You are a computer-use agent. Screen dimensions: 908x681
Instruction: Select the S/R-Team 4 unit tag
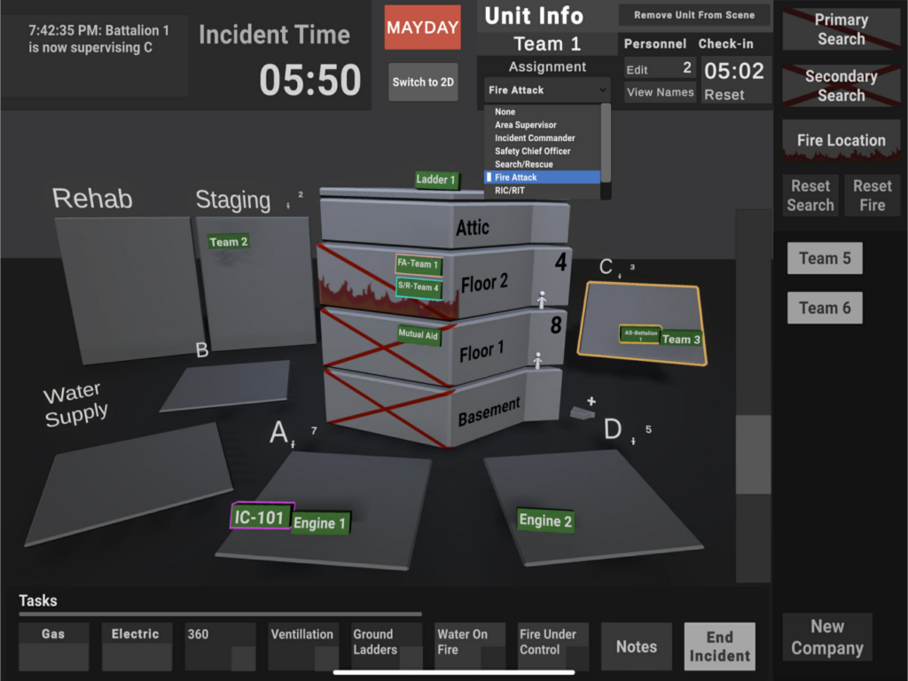pos(419,287)
